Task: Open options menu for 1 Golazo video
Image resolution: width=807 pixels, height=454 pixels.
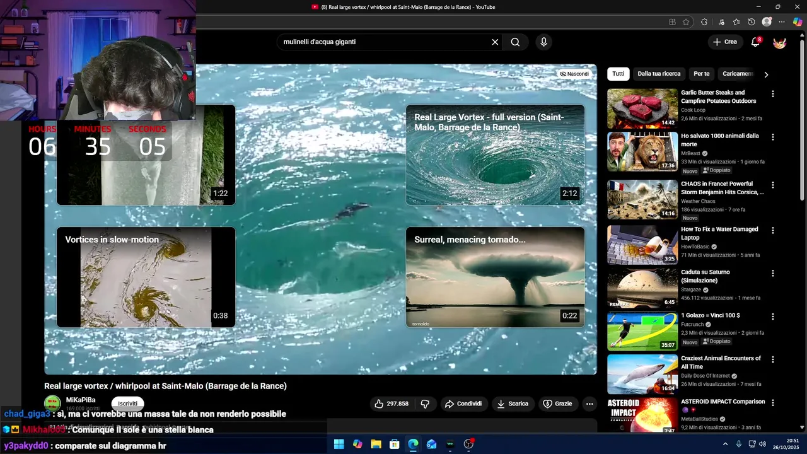Action: coord(773,316)
